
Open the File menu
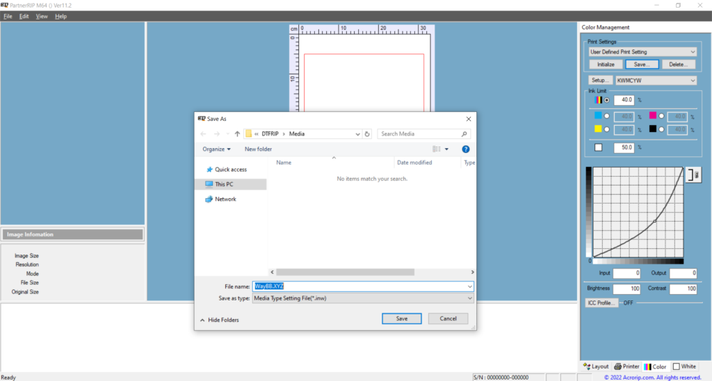(8, 16)
